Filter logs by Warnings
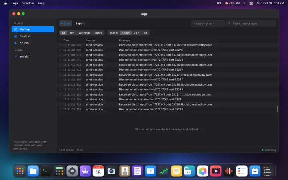 tap(84, 33)
